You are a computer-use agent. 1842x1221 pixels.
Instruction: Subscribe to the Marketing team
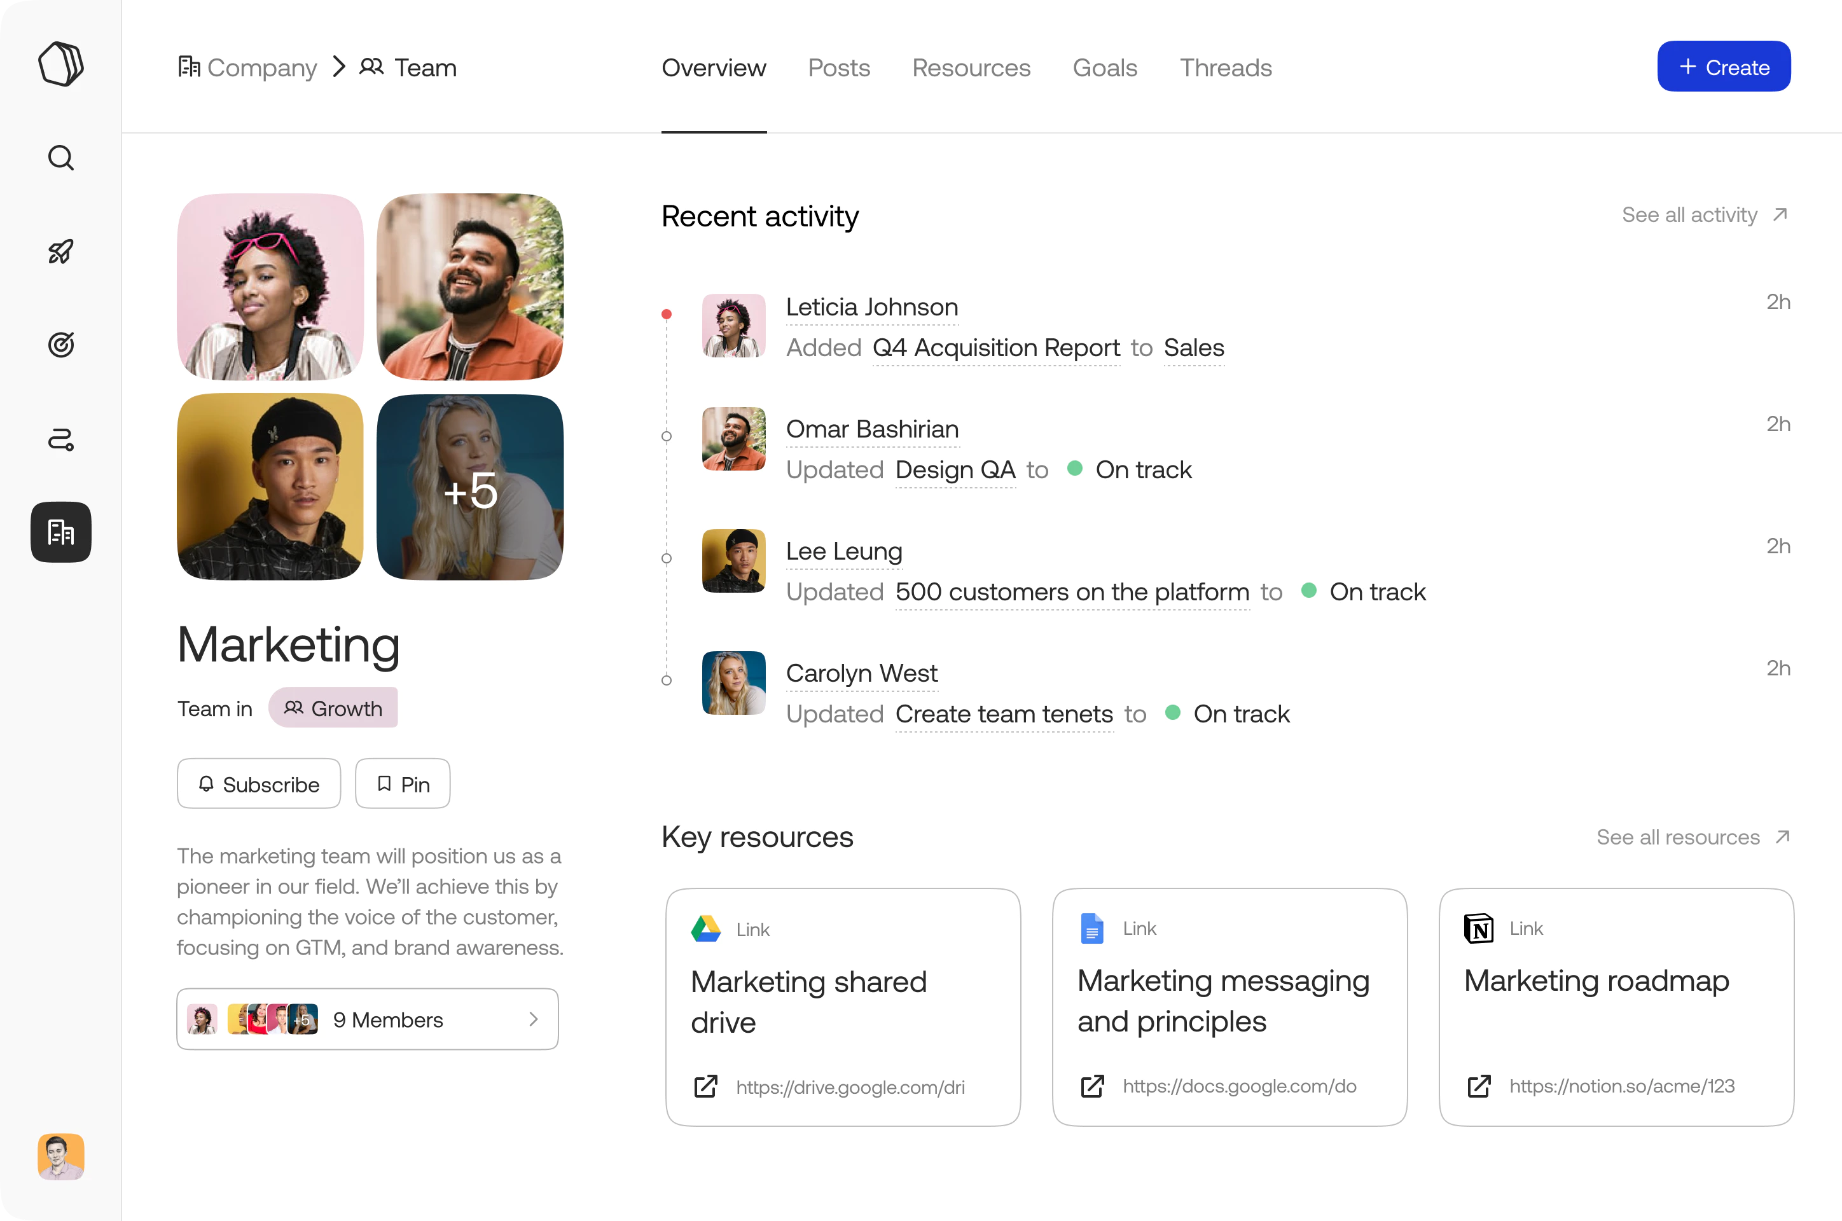pos(259,783)
